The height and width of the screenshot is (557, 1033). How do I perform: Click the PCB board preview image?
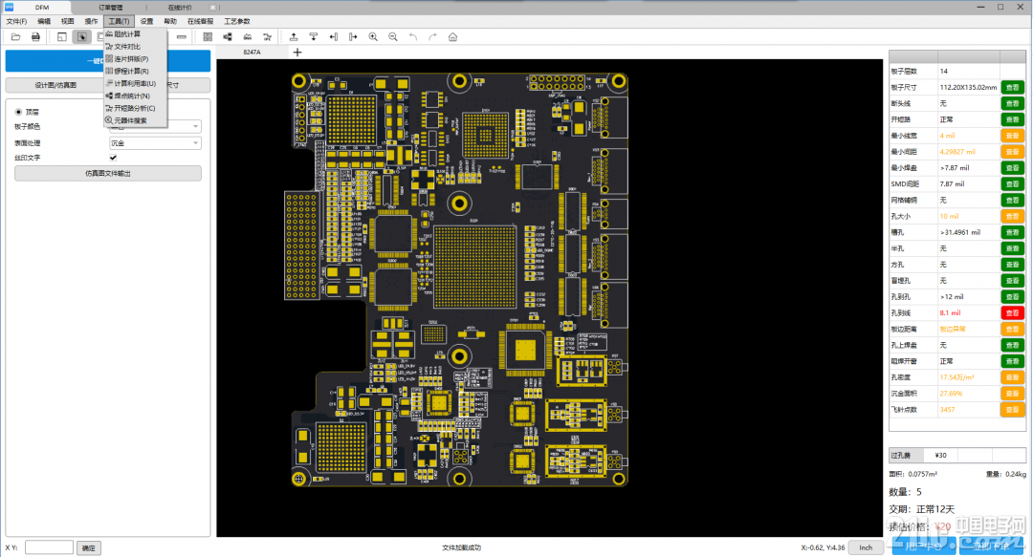point(456,279)
